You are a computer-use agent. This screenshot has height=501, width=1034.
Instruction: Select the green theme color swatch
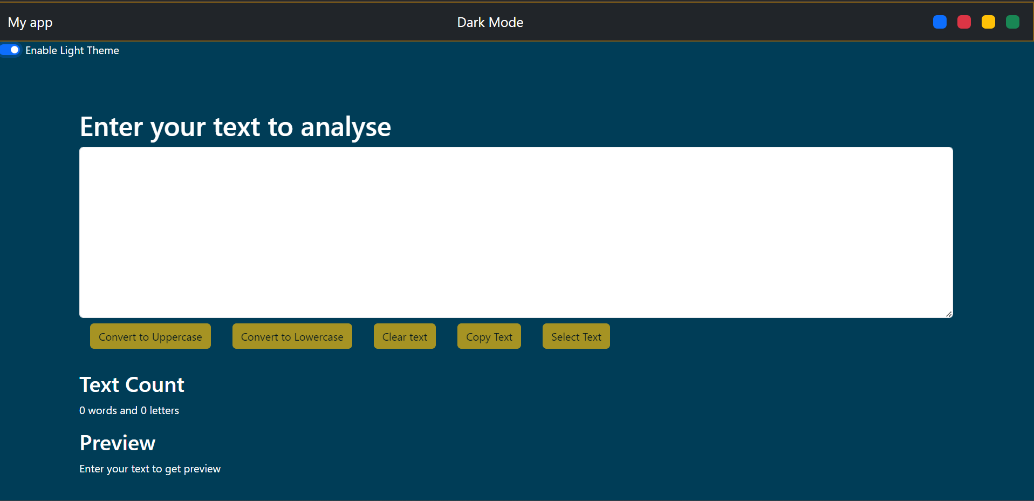tap(1012, 22)
